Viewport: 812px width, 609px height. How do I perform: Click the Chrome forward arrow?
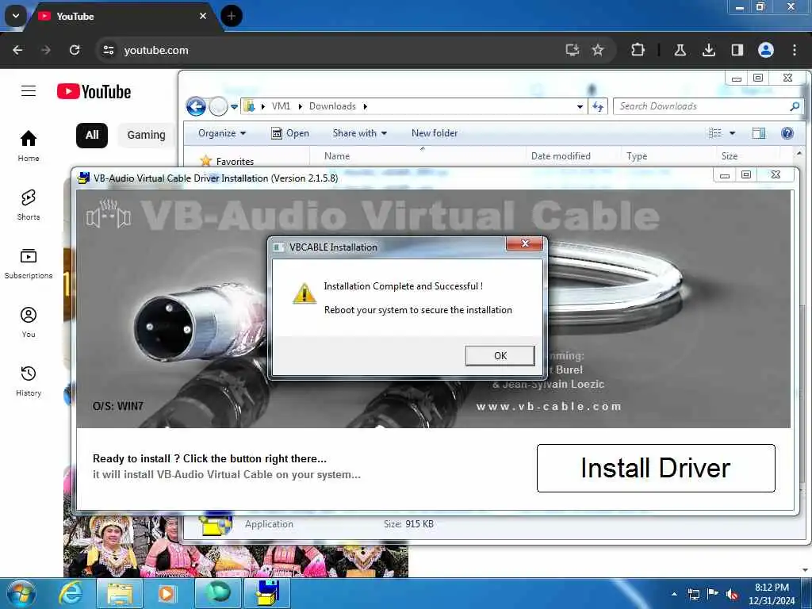coord(46,50)
